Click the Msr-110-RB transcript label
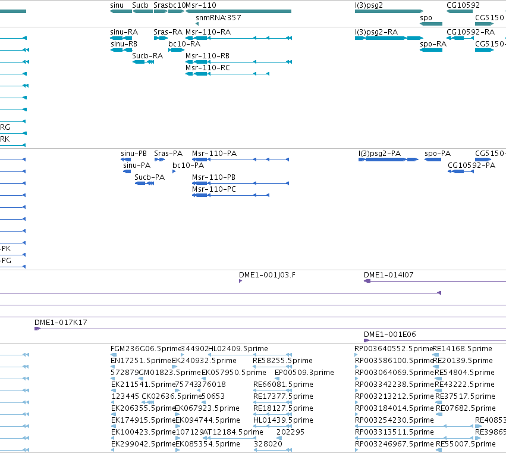506x453 pixels. (208, 56)
